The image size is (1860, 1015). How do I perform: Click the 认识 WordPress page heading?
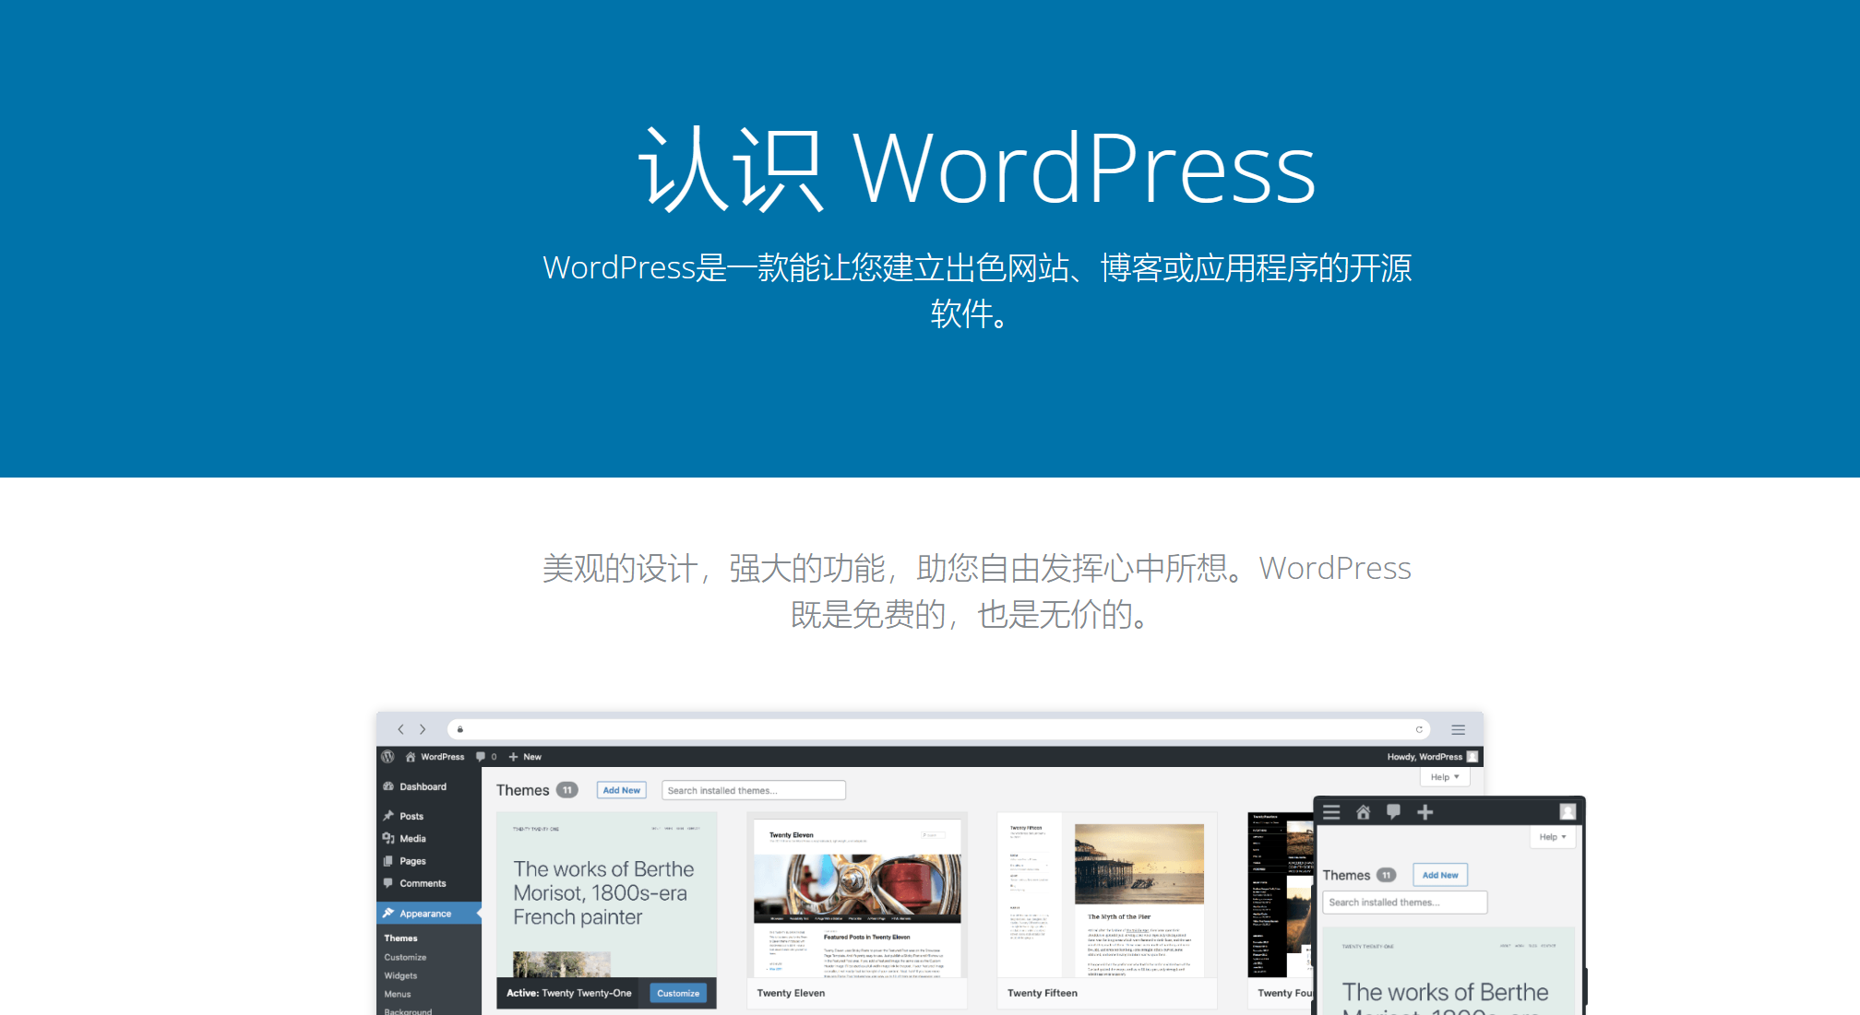tap(977, 169)
